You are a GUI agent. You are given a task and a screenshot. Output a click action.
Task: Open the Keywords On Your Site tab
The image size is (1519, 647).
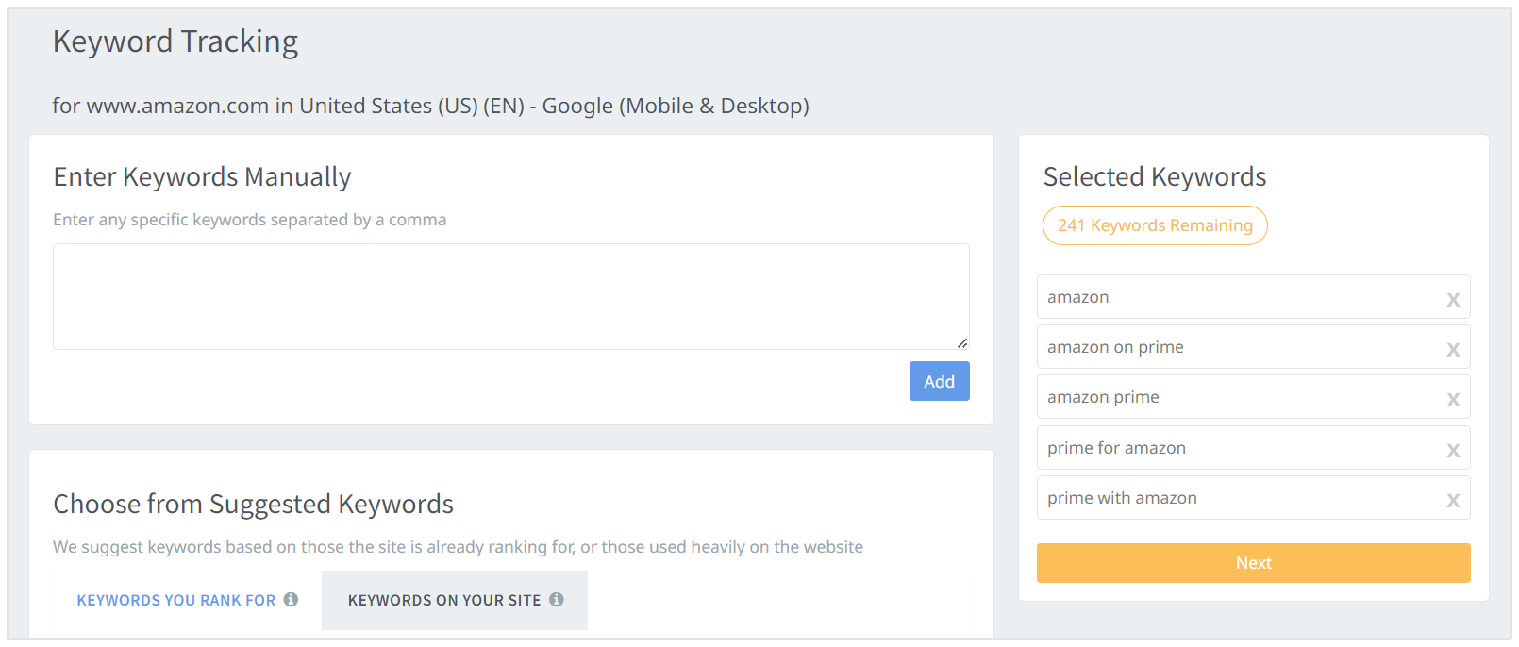coord(444,601)
